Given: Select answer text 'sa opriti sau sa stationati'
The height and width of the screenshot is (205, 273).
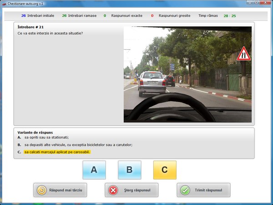Looking at the screenshot, I should [46, 137].
